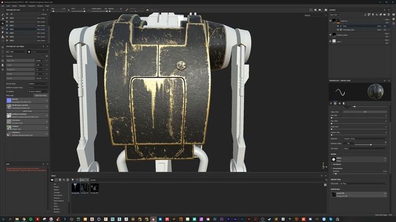Delete selected layer with the trash icon
This screenshot has height=222, width=396.
click(389, 15)
